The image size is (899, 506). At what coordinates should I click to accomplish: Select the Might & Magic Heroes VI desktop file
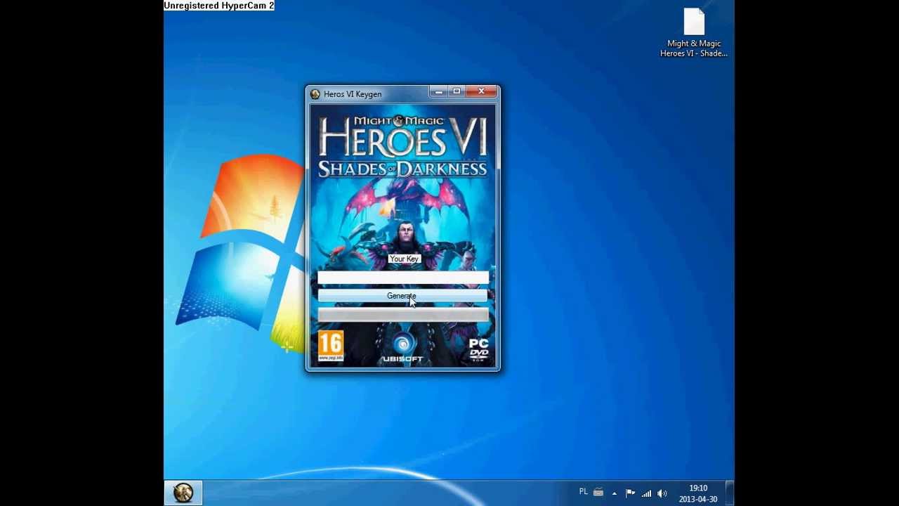(694, 33)
